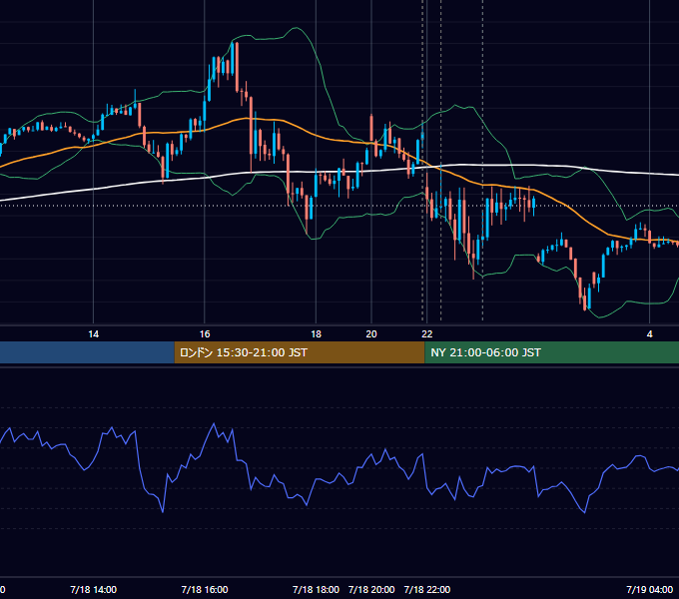Click the 14 label on chart time axis
679x599 pixels.
coord(94,334)
